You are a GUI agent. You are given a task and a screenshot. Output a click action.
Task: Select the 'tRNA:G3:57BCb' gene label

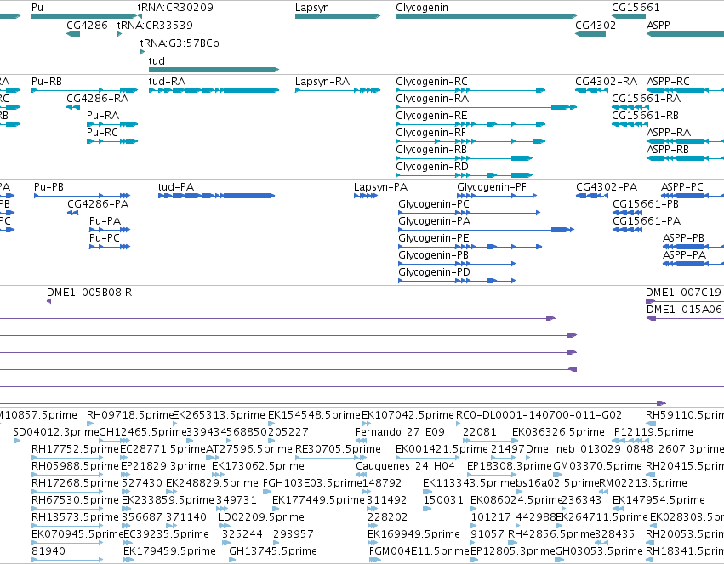pos(180,43)
